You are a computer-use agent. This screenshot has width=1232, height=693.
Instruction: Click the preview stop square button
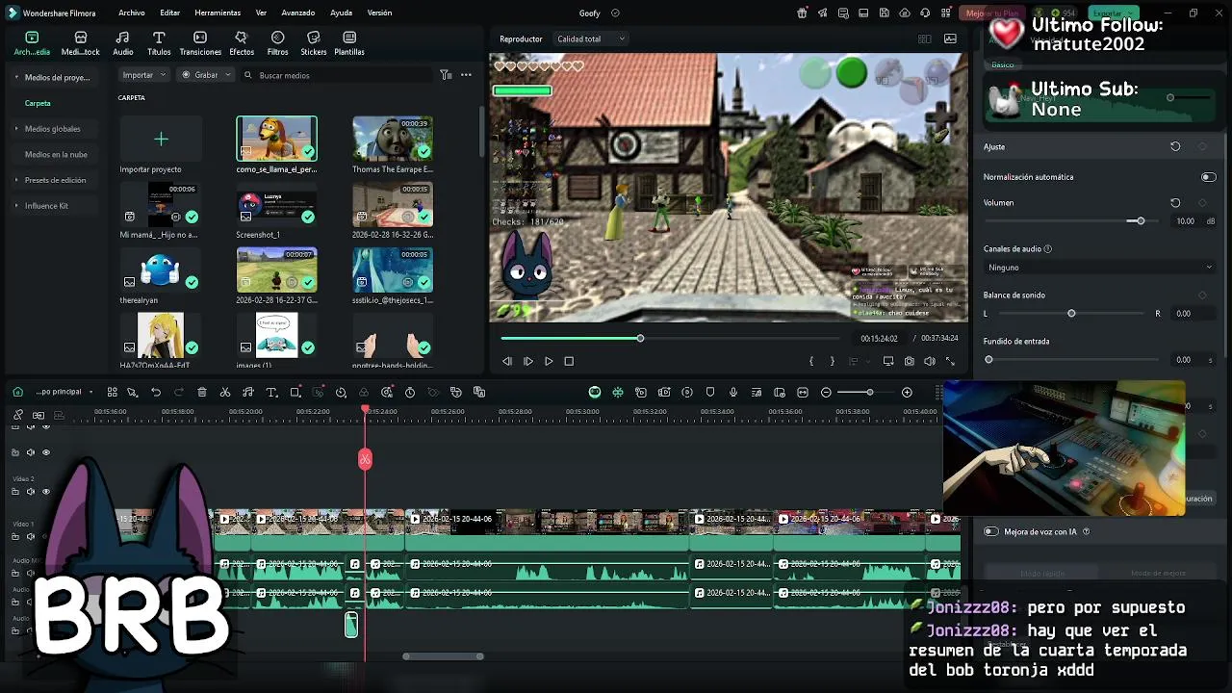click(x=569, y=361)
